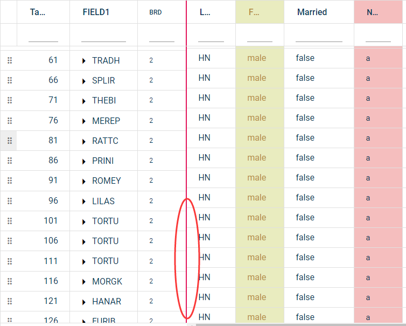This screenshot has height=326, width=406.
Task: Sort by the FIELD1 column header
Action: click(96, 12)
